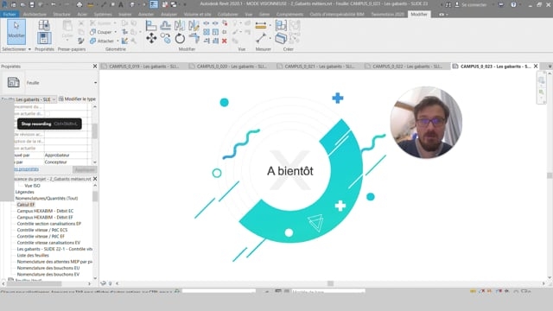This screenshot has height=311, width=553.
Task: Click the Thin Lines icon in quick access toolbar
Action: click(x=154, y=4)
